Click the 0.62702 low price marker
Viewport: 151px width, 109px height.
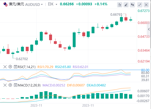pyautogui.click(x=22, y=59)
